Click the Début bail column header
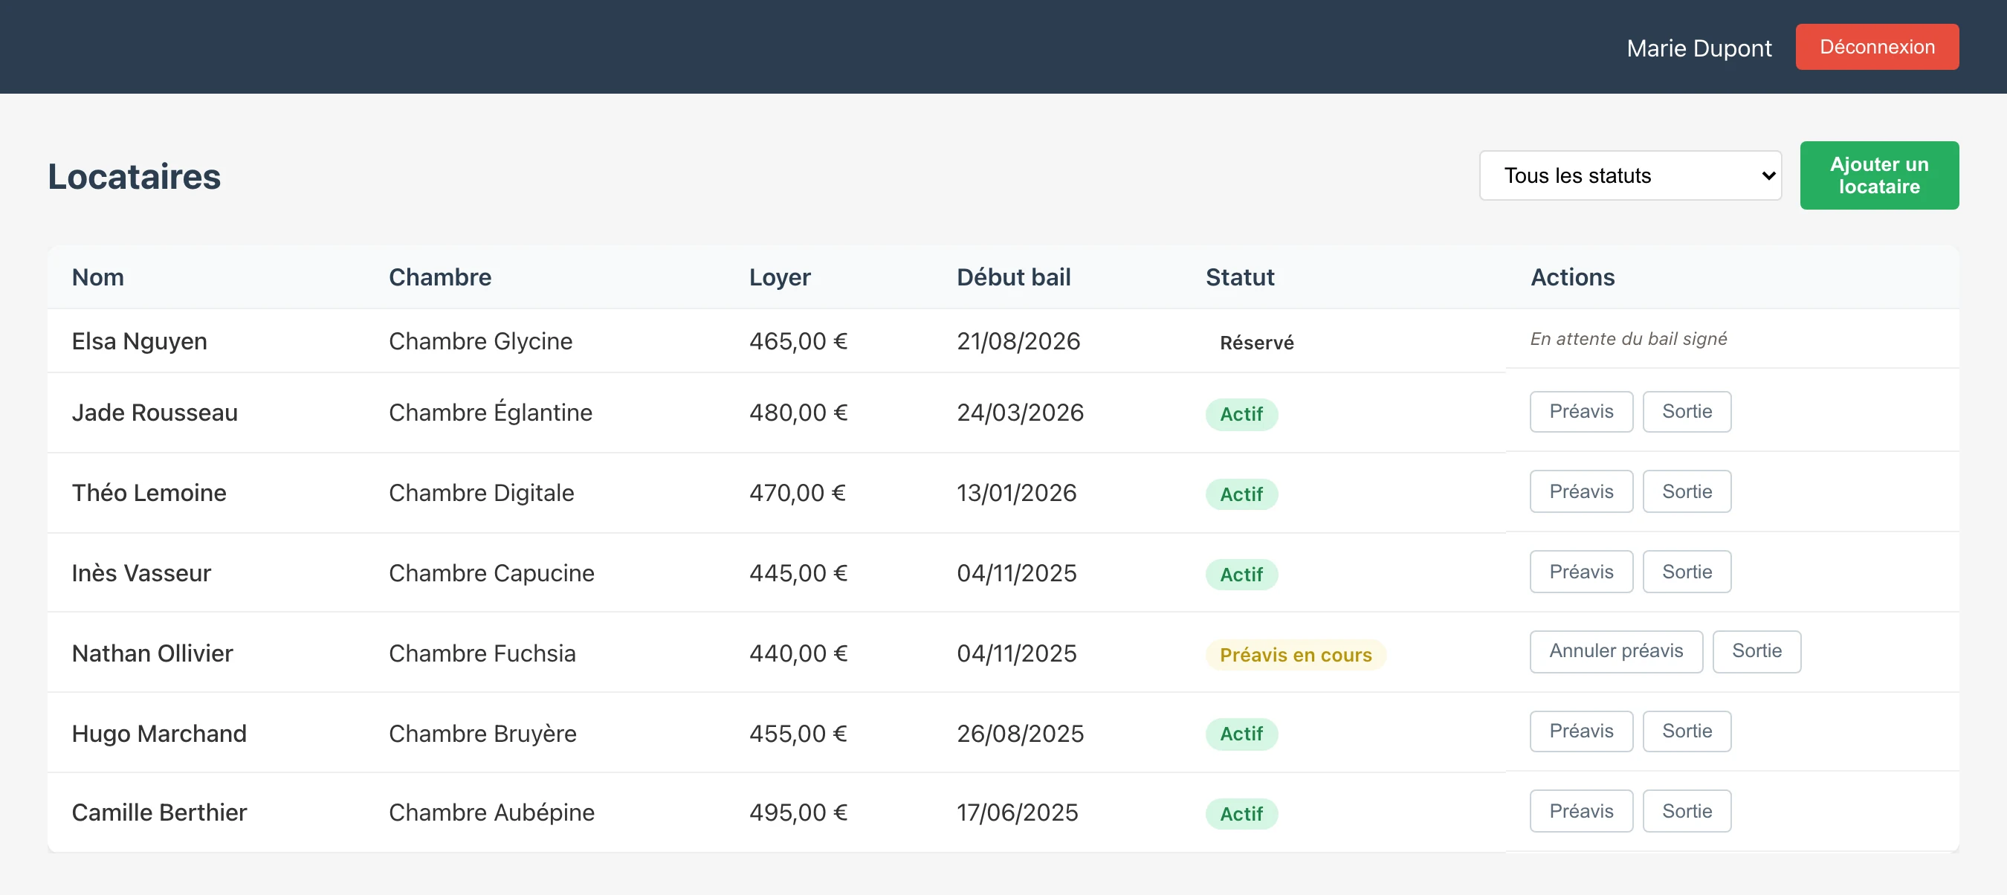The height and width of the screenshot is (895, 2007). click(1013, 277)
